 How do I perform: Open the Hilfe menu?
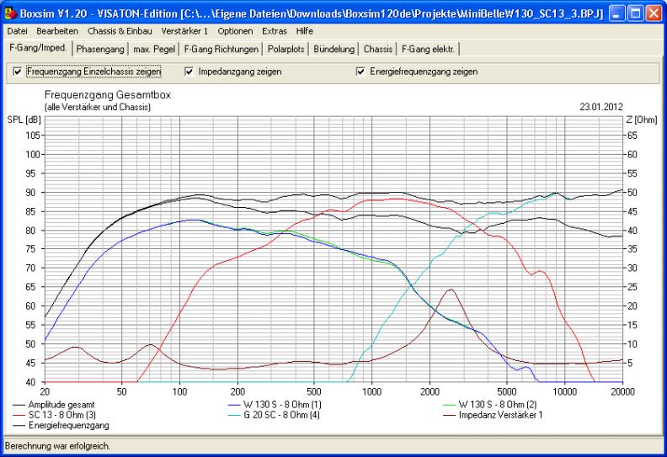305,31
